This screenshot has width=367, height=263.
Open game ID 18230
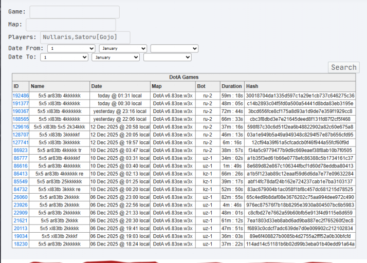21,244
